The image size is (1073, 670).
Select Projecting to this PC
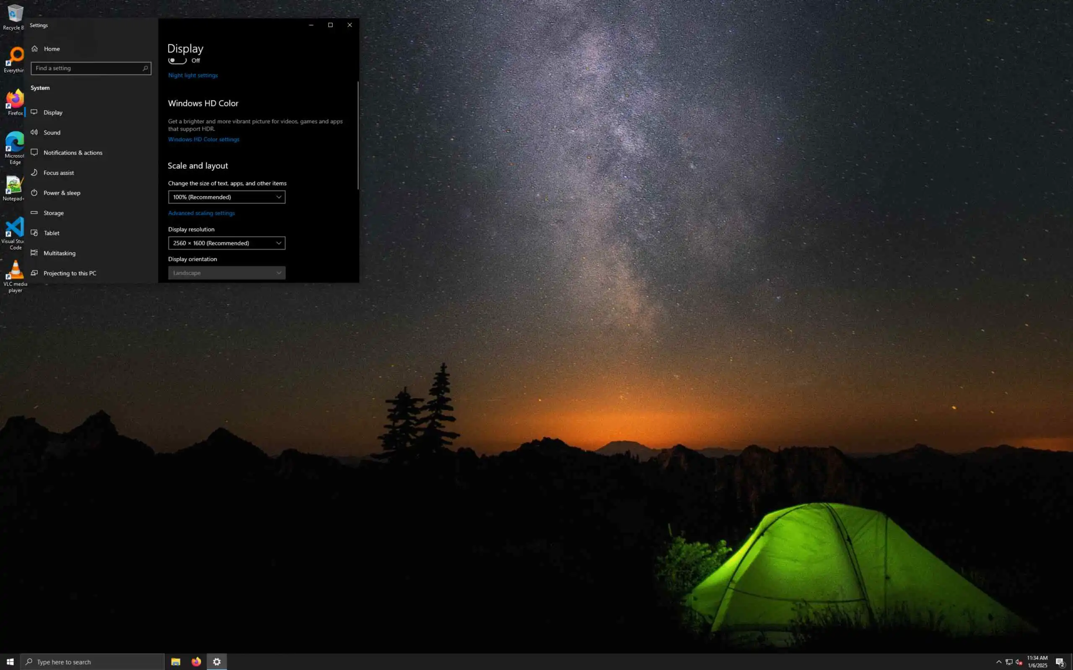[70, 273]
